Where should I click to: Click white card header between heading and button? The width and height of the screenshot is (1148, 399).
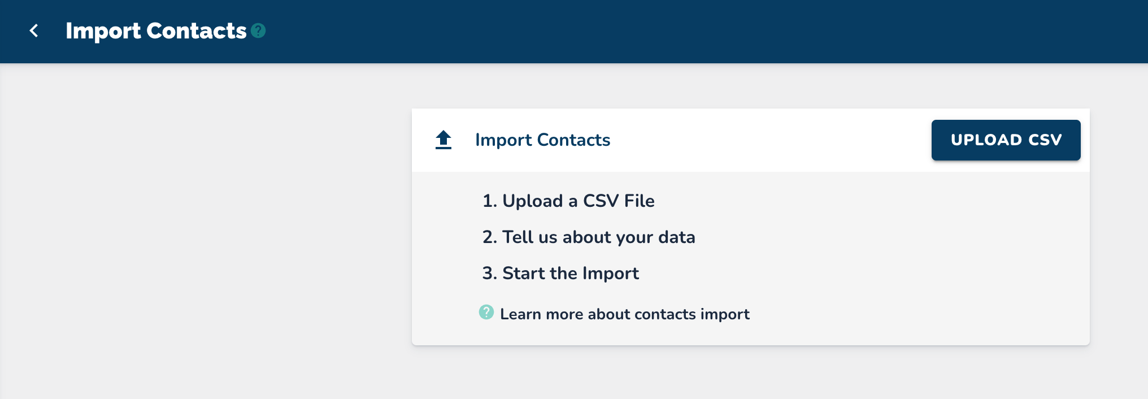click(768, 140)
